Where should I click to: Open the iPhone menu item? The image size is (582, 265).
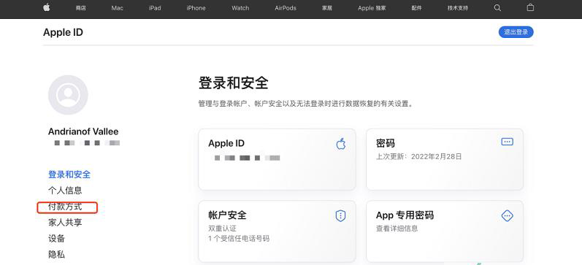tap(196, 8)
